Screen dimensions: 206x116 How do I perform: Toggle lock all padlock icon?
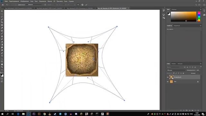(183, 73)
